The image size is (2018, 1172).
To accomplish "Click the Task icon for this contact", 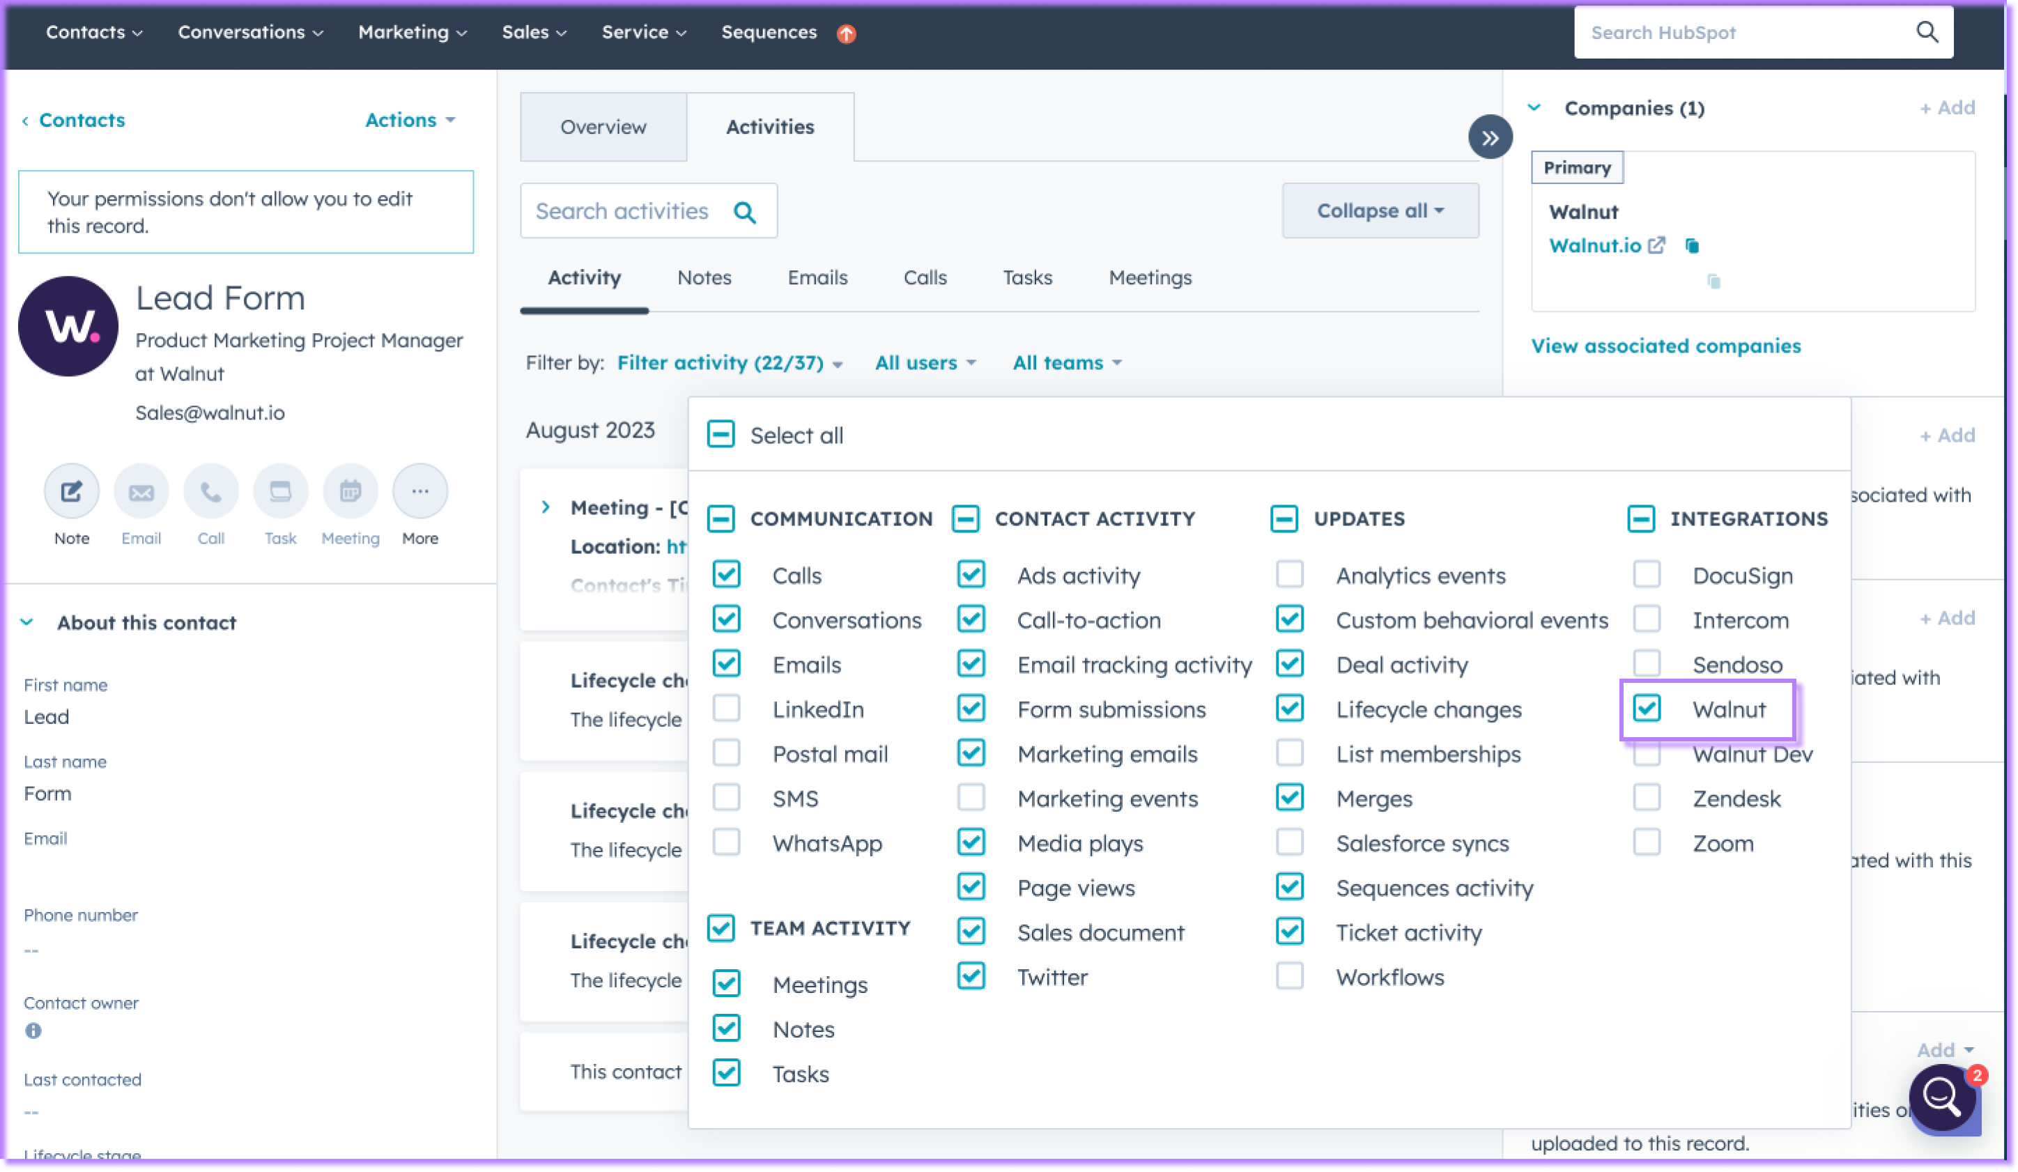I will pos(280,491).
